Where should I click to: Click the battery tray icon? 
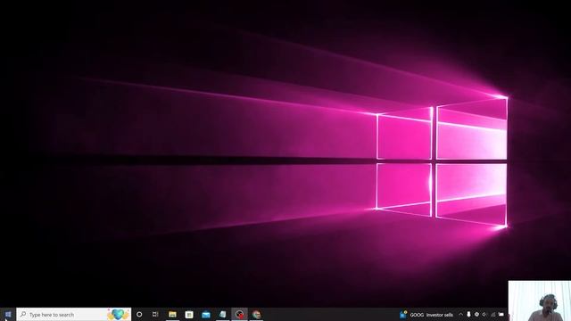501,315
